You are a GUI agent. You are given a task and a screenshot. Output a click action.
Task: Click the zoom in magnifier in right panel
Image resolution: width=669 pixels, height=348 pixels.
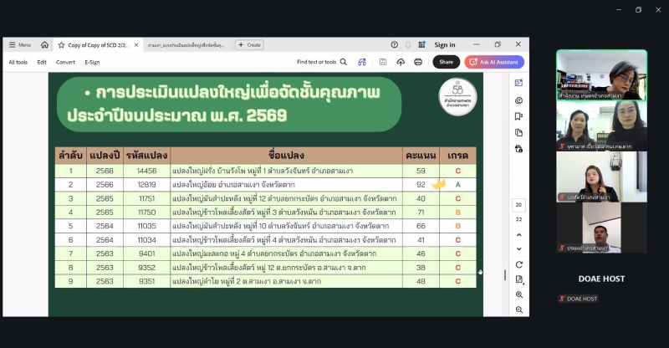coord(518,294)
